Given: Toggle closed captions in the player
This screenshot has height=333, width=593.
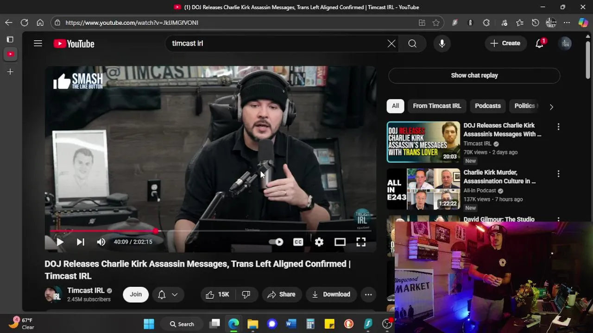Looking at the screenshot, I should (298, 242).
